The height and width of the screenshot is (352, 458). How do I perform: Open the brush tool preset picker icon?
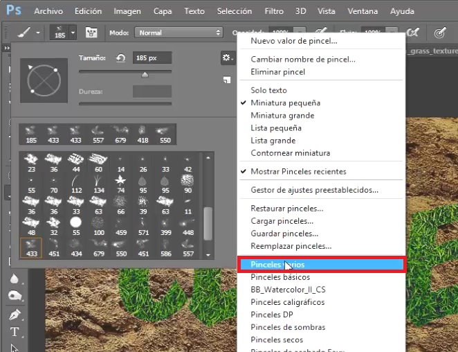(24, 33)
